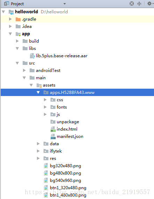Collapse the helloworld root node
154x199 pixels.
[3, 12]
